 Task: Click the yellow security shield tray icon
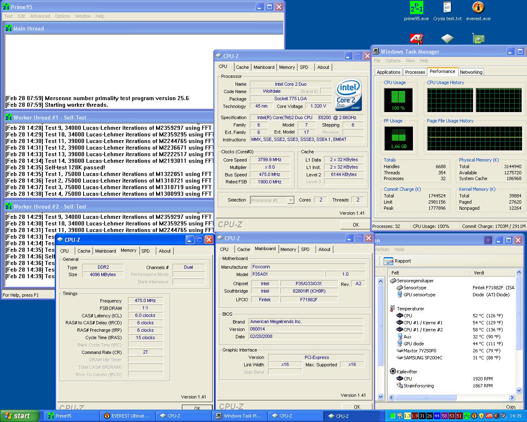(x=481, y=416)
